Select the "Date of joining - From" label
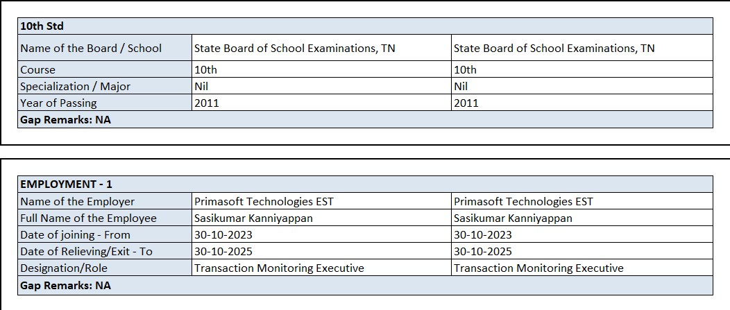This screenshot has height=310, width=730. click(76, 234)
